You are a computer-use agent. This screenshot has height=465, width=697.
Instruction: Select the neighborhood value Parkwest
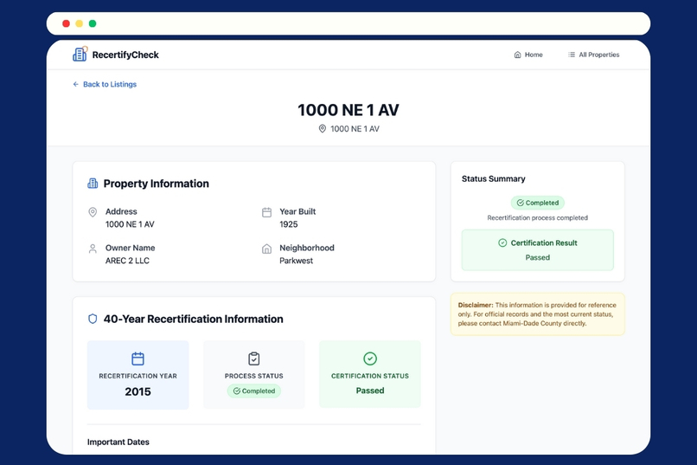[x=296, y=261]
